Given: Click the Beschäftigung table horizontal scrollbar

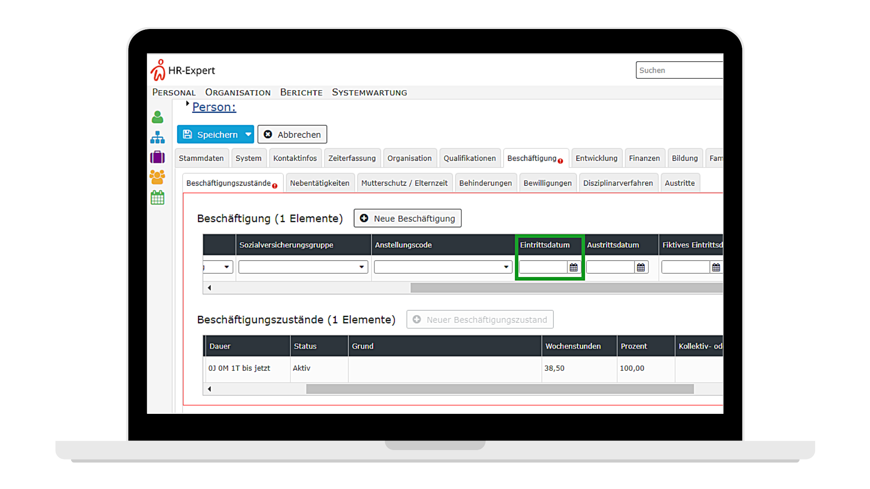Looking at the screenshot, I should pos(566,288).
